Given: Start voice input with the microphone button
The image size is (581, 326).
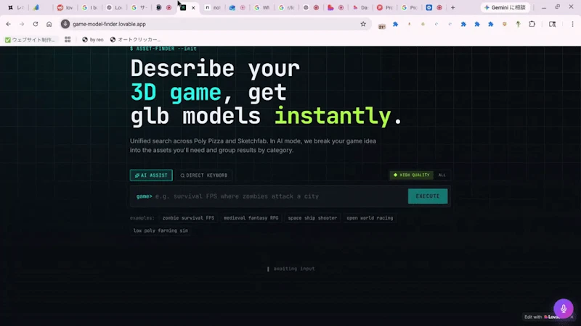Looking at the screenshot, I should 564,309.
